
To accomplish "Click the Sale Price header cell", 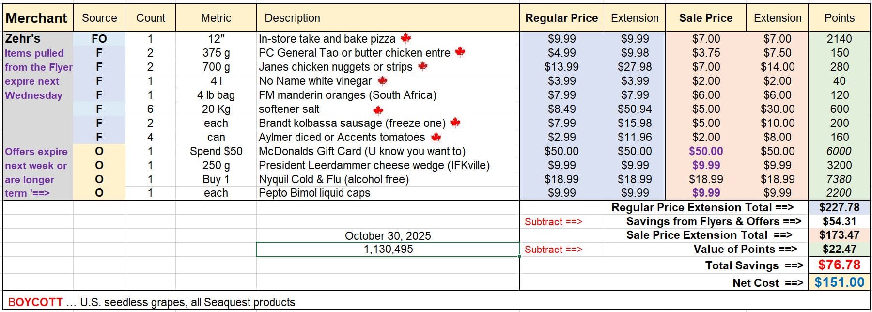I will click(705, 18).
